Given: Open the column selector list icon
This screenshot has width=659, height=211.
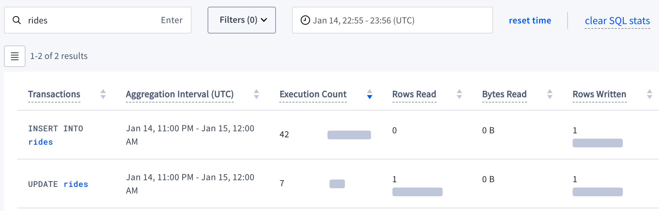Looking at the screenshot, I should [x=15, y=56].
